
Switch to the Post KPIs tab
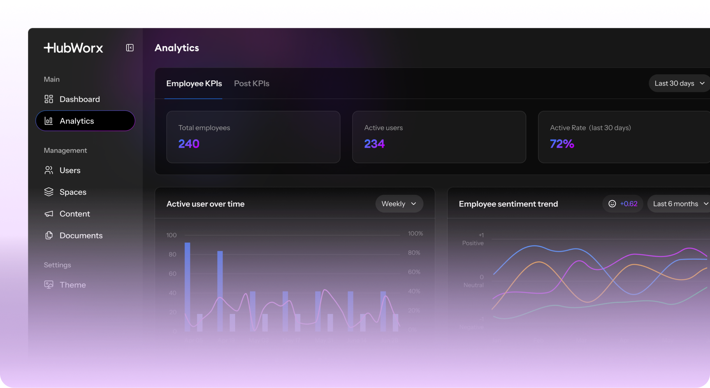(x=251, y=84)
